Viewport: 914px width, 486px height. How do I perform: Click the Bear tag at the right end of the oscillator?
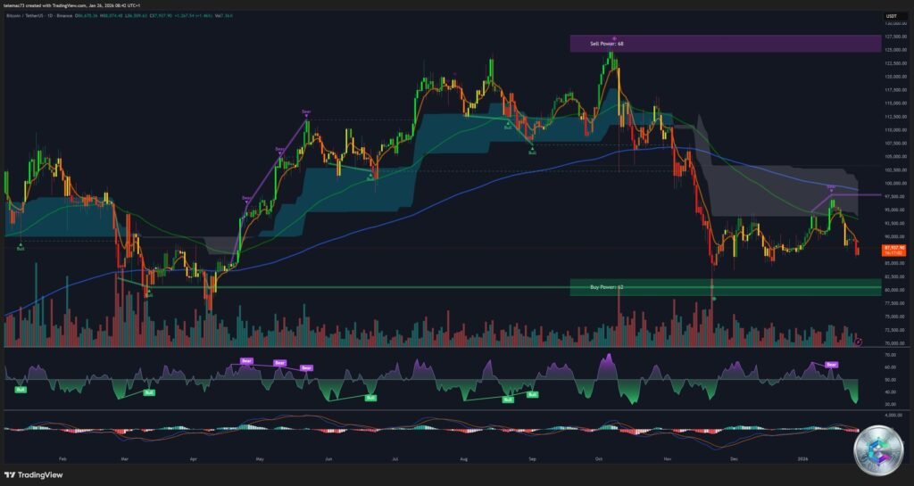[x=832, y=365]
